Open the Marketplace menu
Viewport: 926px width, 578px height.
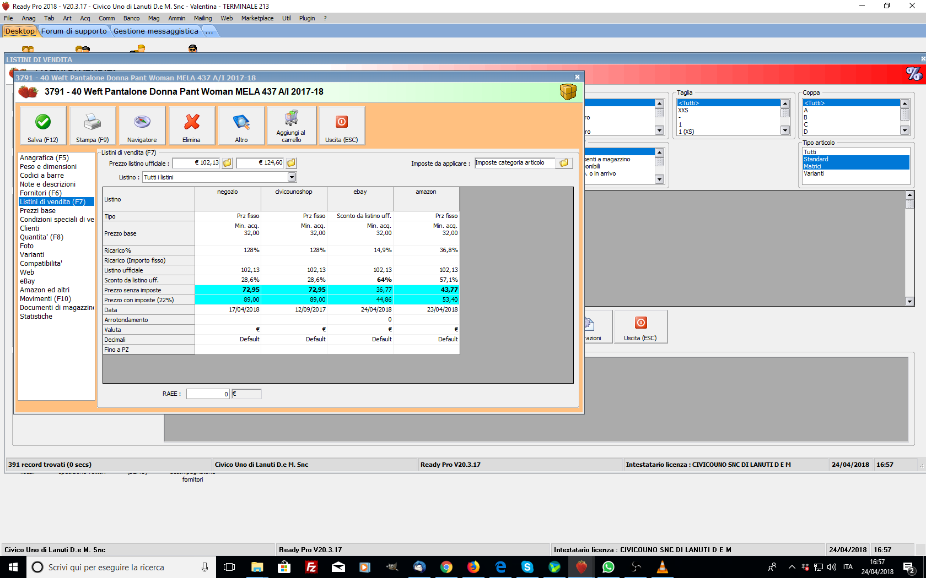click(257, 18)
